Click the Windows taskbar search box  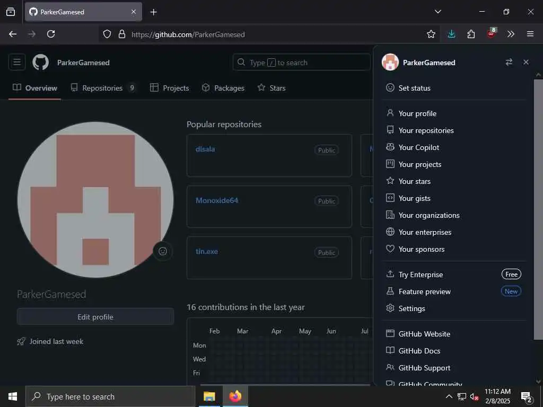[110, 396]
